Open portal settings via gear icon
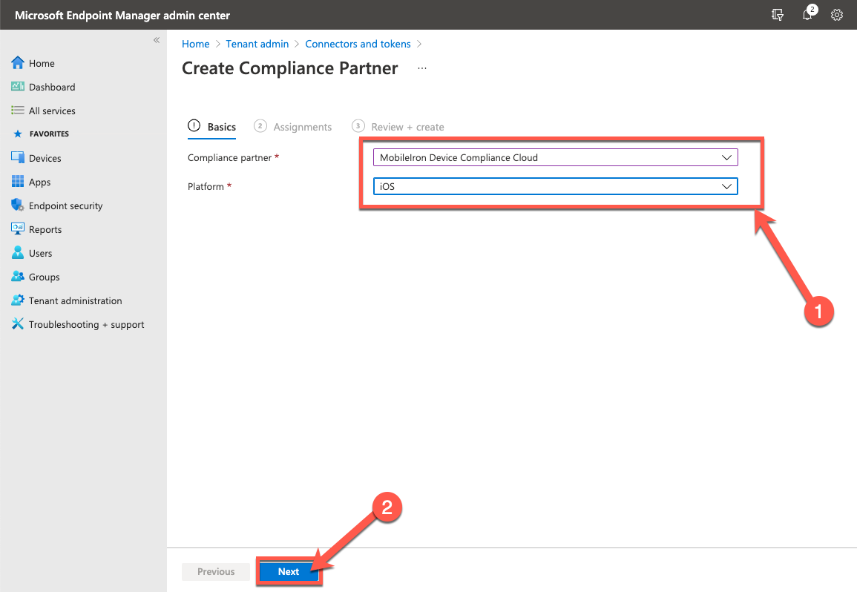The width and height of the screenshot is (857, 592). click(x=837, y=15)
